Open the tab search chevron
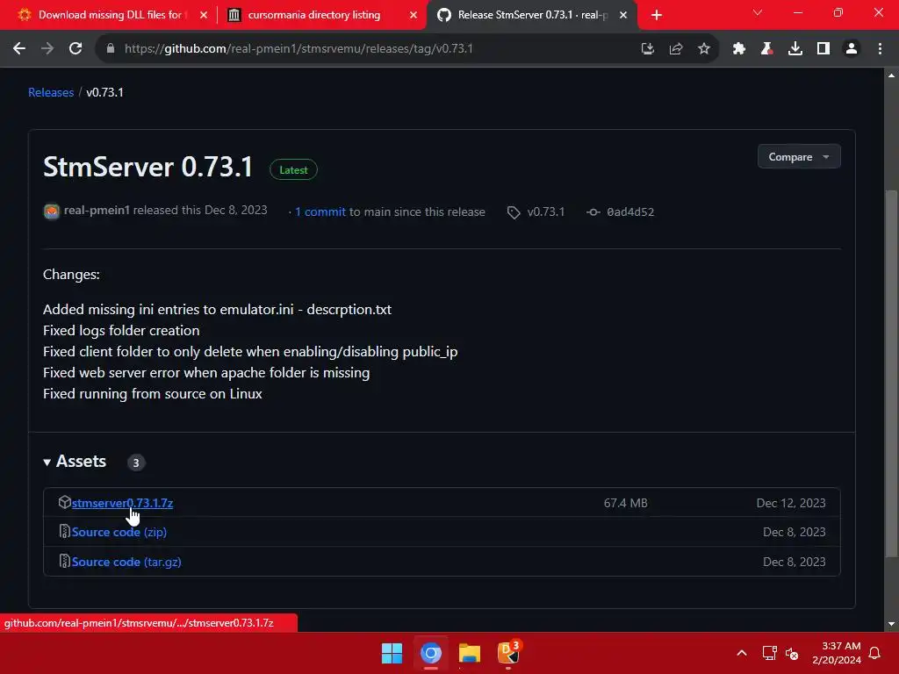The height and width of the screenshot is (674, 899). coord(758,12)
